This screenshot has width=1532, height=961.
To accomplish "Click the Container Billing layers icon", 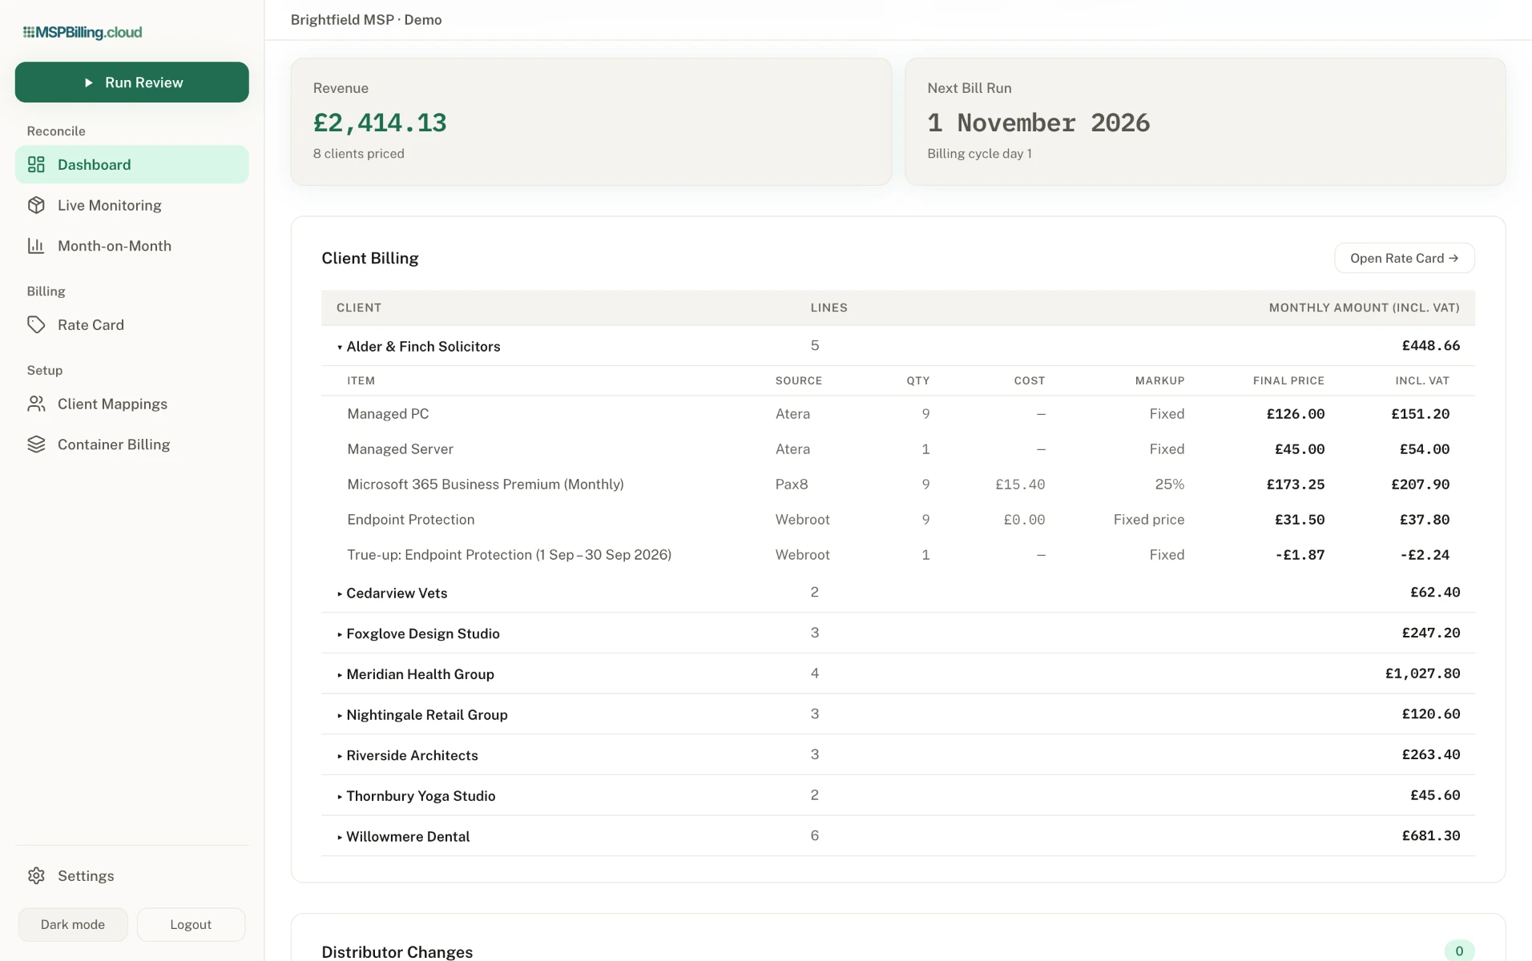I will pos(36,444).
